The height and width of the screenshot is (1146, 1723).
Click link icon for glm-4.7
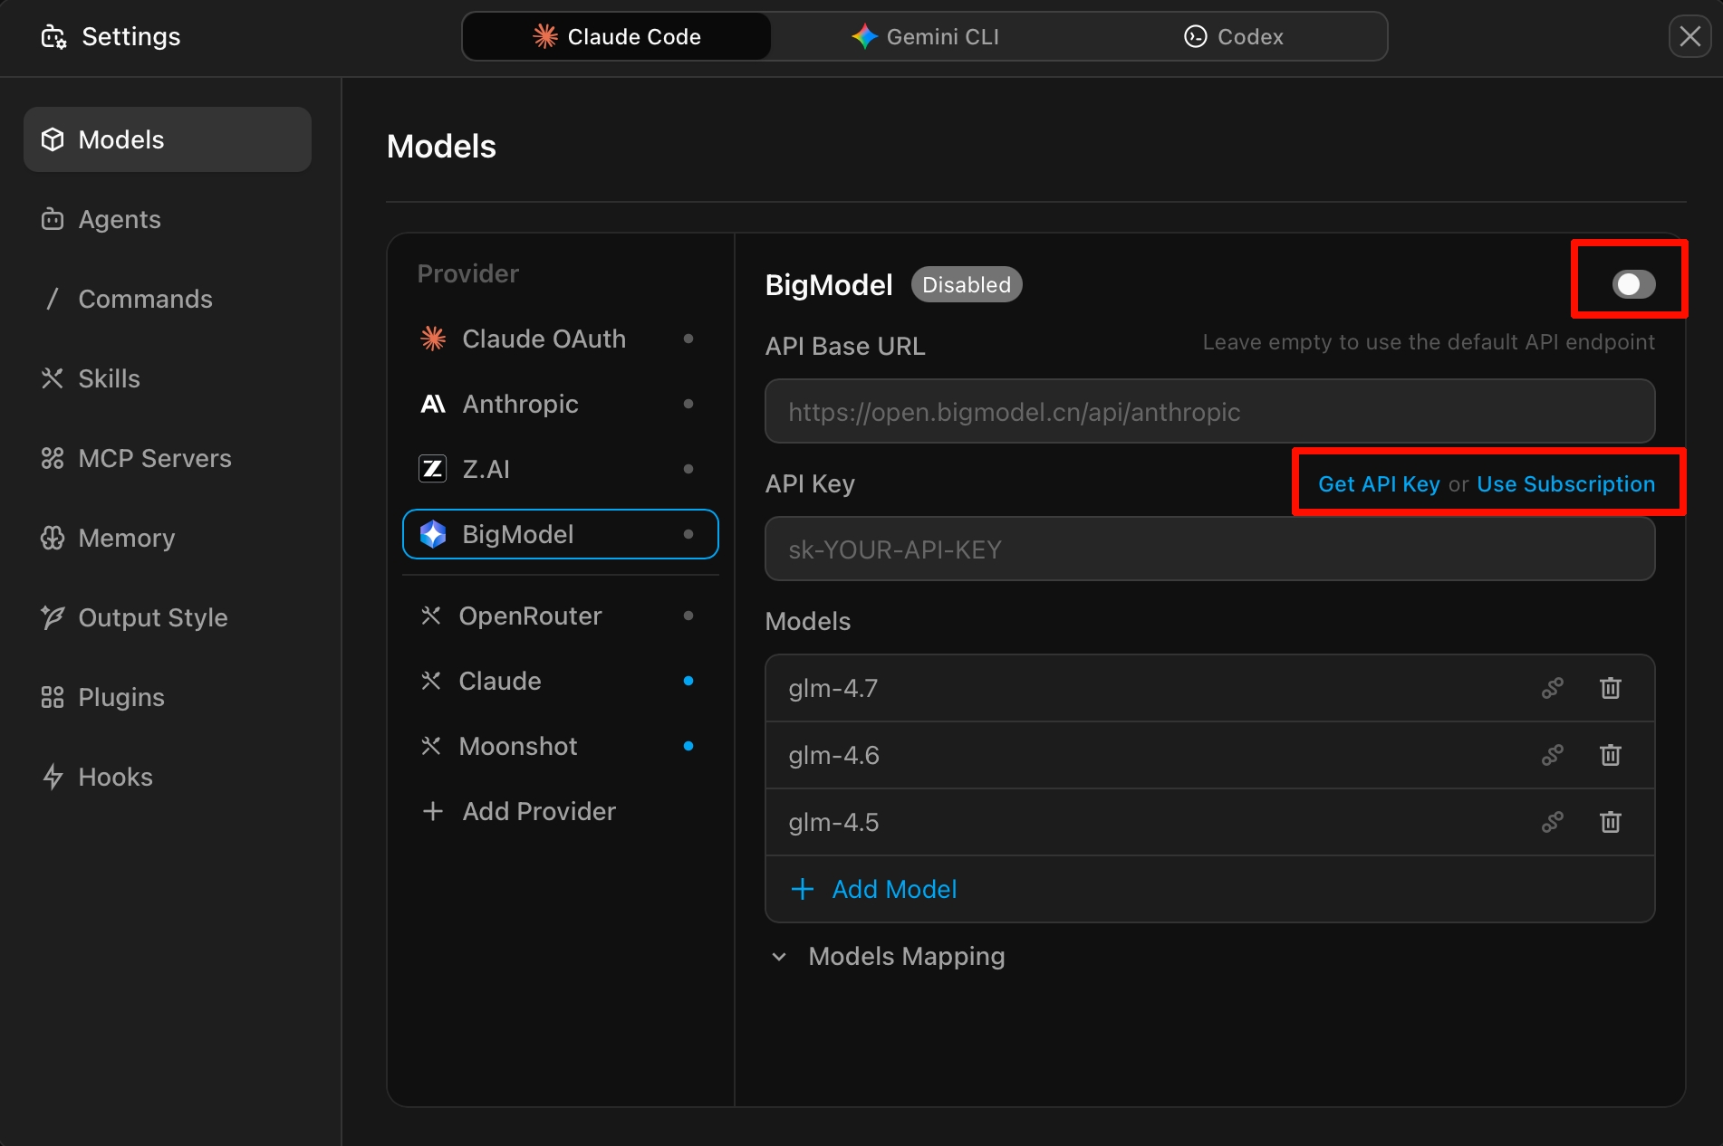point(1552,688)
